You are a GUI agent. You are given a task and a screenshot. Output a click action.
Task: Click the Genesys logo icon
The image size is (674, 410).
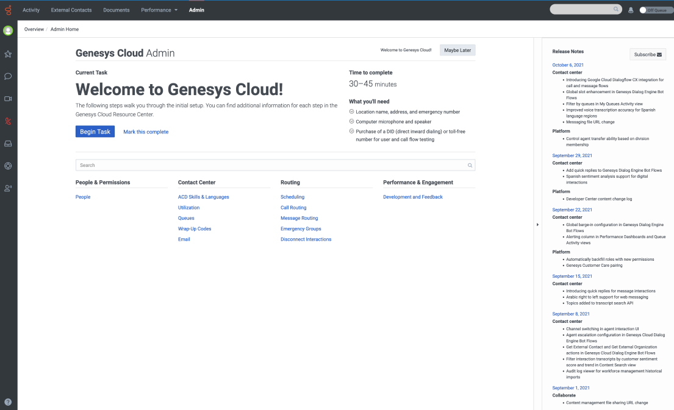coord(8,10)
